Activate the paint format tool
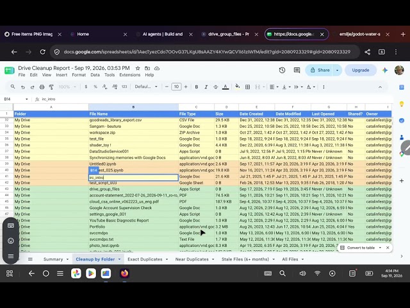The height and width of the screenshot is (308, 410). pos(51,87)
